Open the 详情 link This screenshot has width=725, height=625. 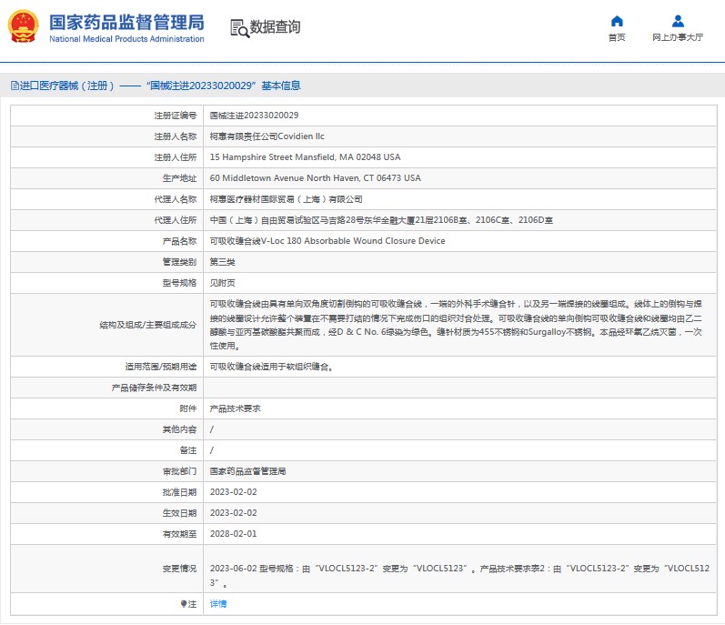tap(218, 603)
